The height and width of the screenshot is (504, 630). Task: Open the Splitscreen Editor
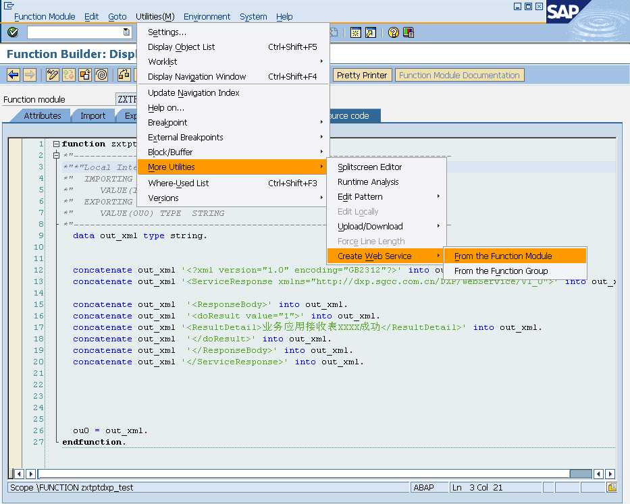tap(386, 167)
